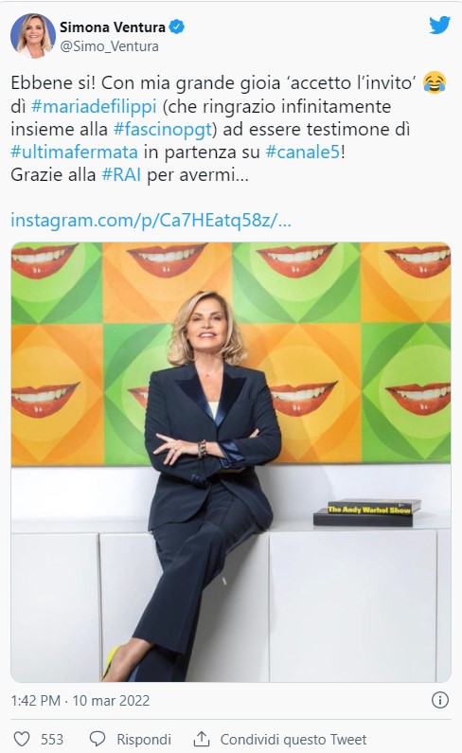Viewport: 462px width, 753px height.
Task: Click Condividi questo Tweet
Action: click(x=293, y=739)
